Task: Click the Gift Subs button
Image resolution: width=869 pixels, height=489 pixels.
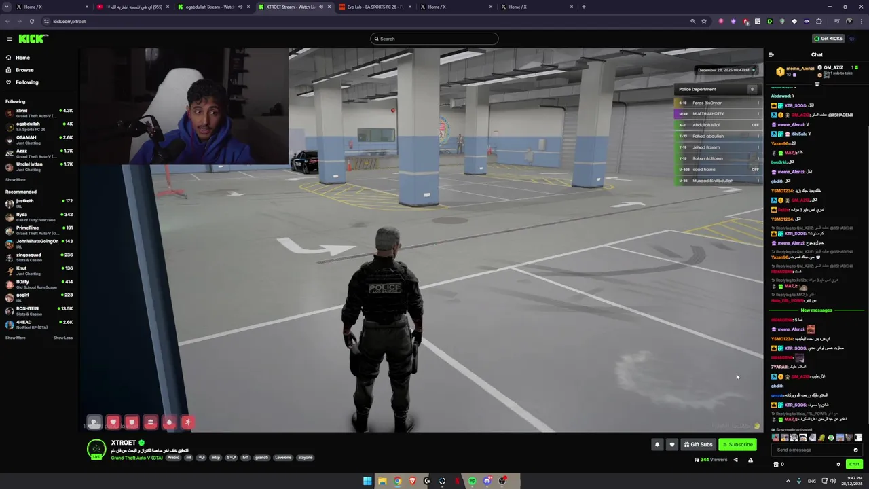Action: click(x=698, y=445)
